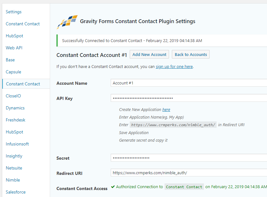Select the Secret password field
267x197 pixels.
[189, 158]
